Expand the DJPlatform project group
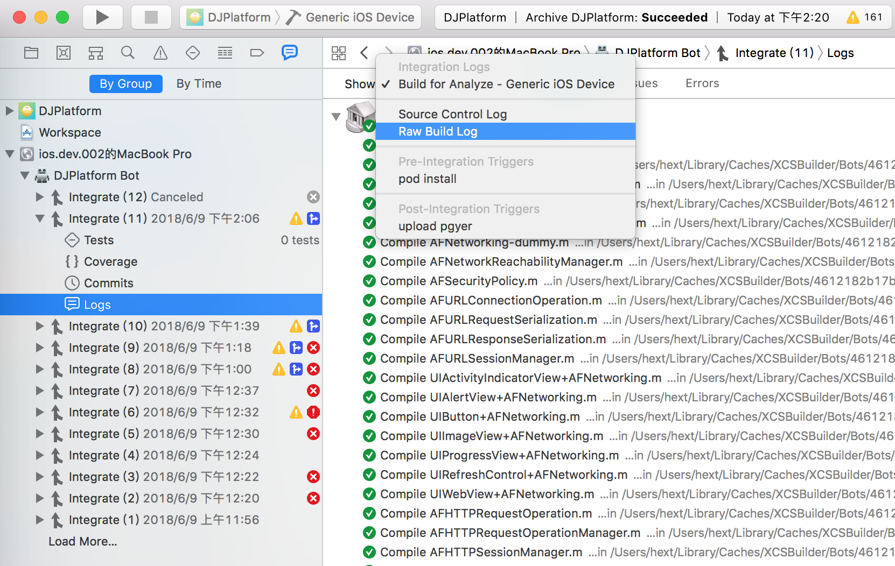 coord(10,111)
